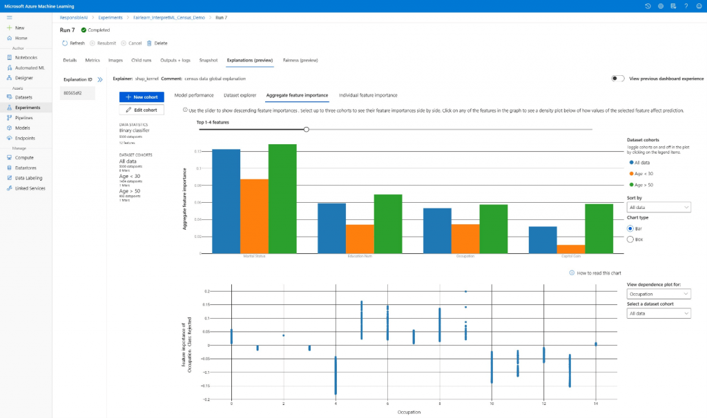Open the 'Sort by' dropdown
The image size is (707, 418).
pyautogui.click(x=658, y=207)
